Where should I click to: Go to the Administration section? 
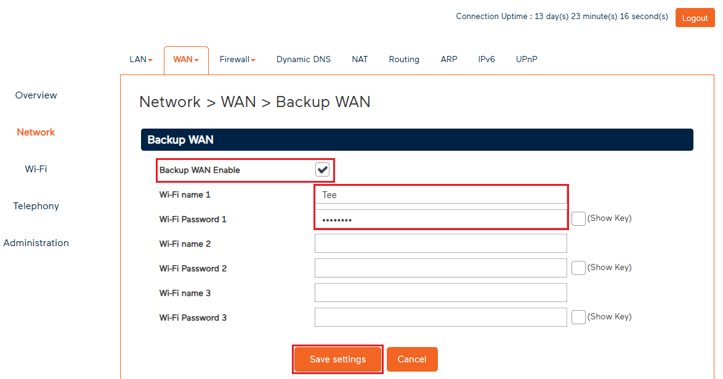pyautogui.click(x=36, y=242)
